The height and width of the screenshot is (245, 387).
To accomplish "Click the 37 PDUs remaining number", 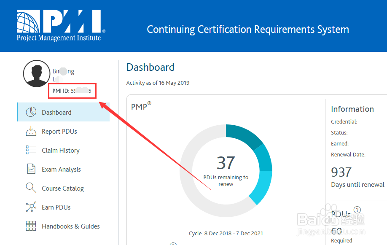I will (x=226, y=163).
